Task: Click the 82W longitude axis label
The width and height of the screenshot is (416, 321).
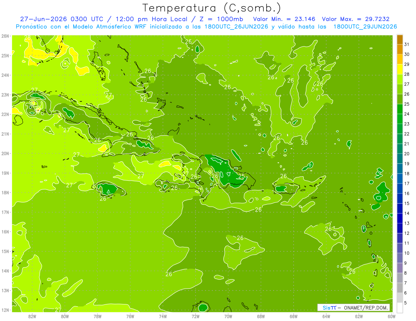Action: (32, 316)
